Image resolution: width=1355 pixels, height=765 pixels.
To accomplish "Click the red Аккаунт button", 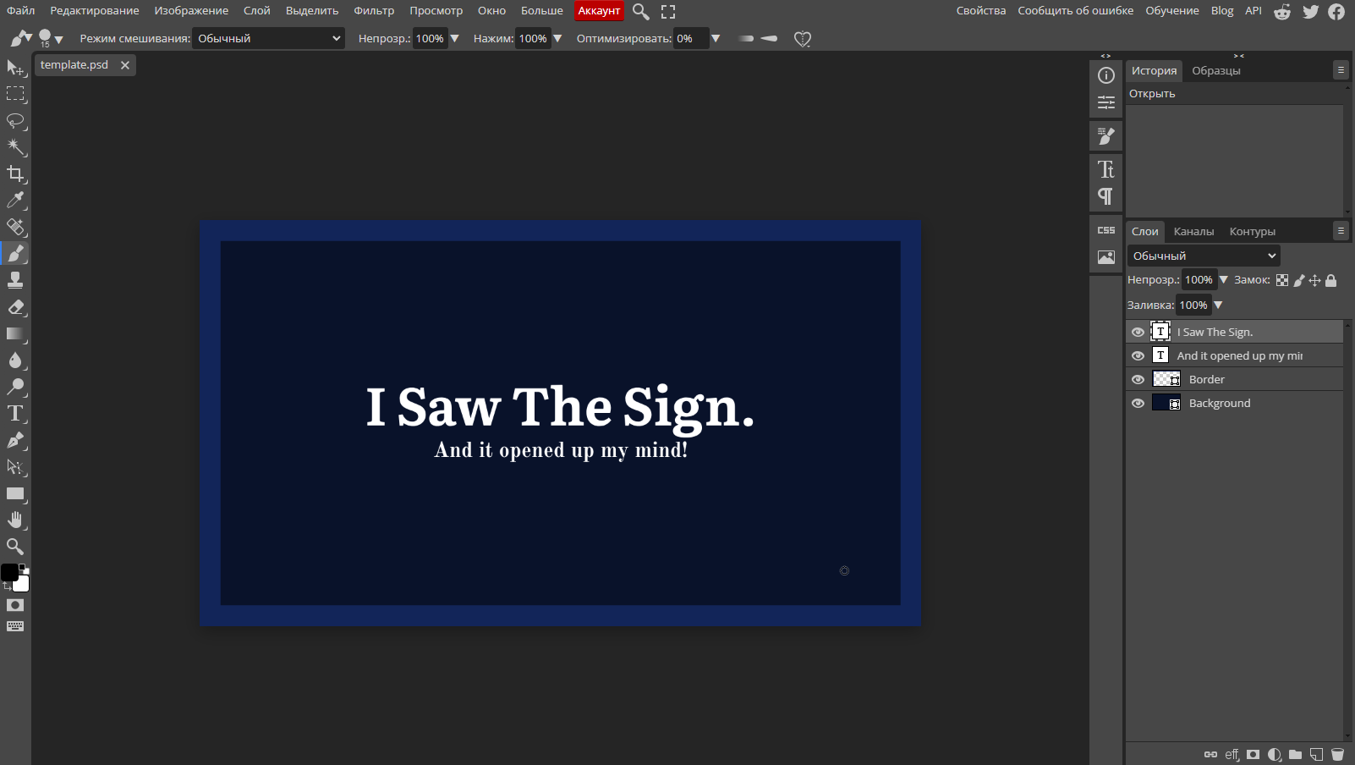I will click(x=599, y=10).
